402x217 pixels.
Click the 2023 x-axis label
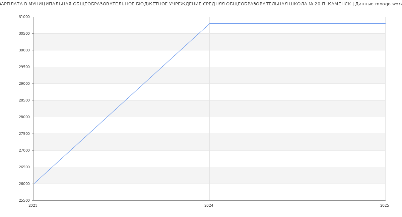coord(33,205)
